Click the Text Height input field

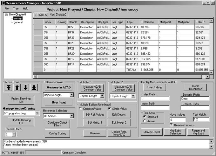201,119
